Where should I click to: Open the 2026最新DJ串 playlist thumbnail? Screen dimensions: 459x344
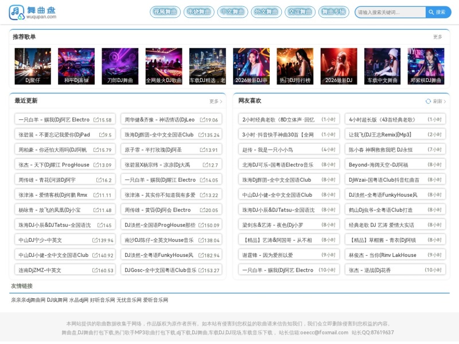coord(251,67)
